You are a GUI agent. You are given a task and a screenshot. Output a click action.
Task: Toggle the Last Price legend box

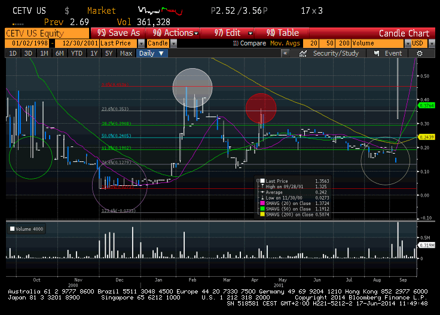[x=262, y=181]
